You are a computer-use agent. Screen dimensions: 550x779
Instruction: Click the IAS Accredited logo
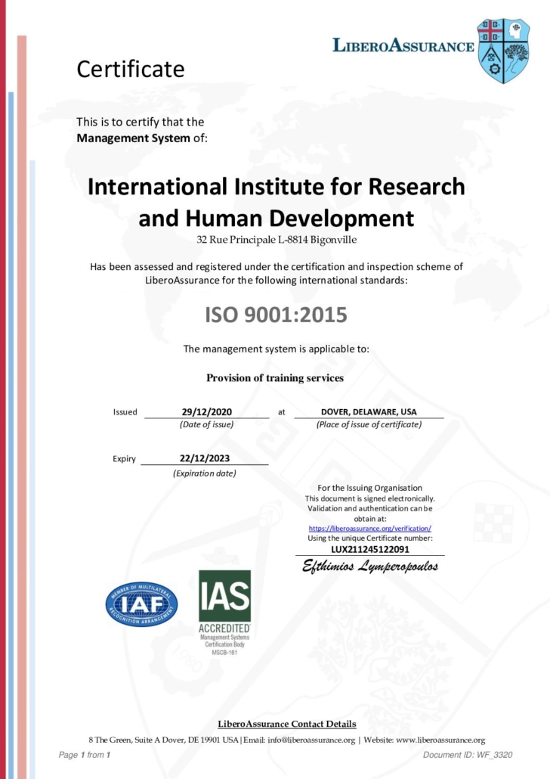click(224, 613)
